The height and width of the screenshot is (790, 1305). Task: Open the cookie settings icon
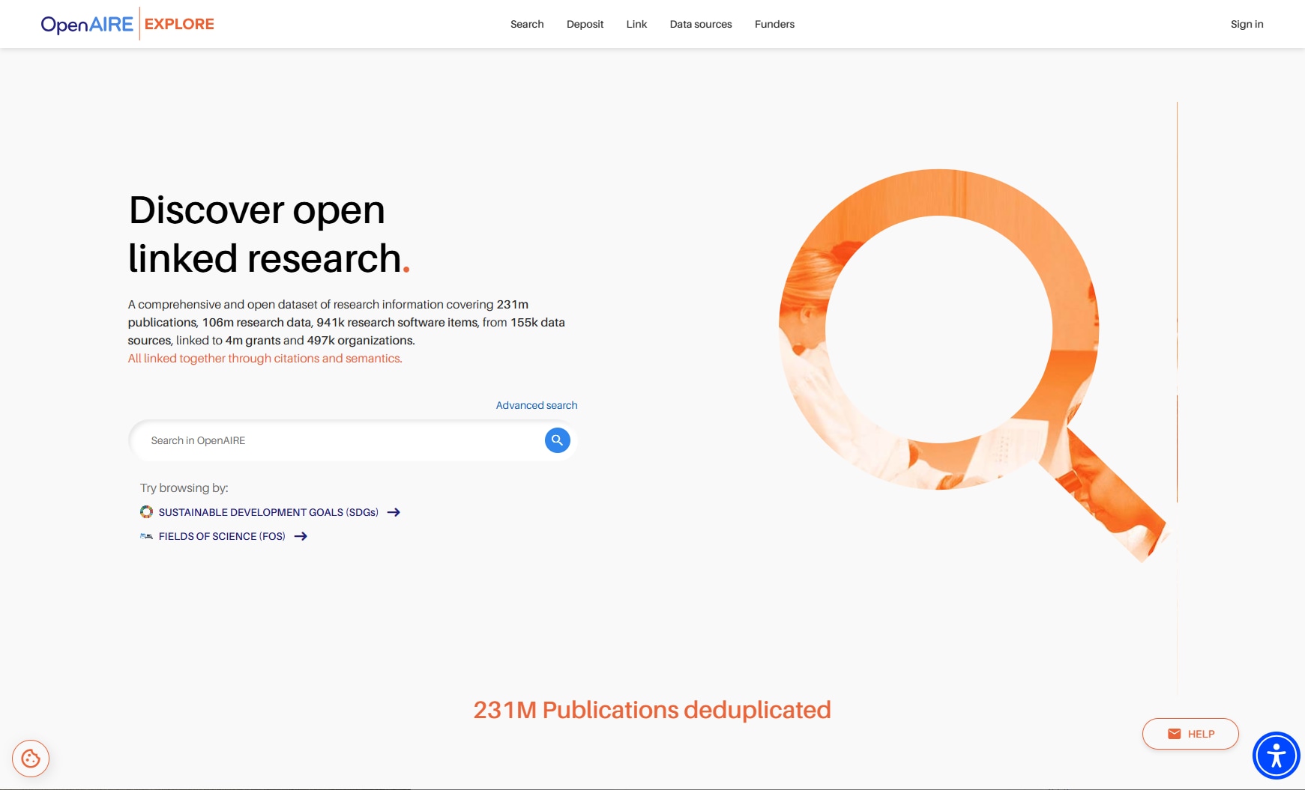coord(31,759)
